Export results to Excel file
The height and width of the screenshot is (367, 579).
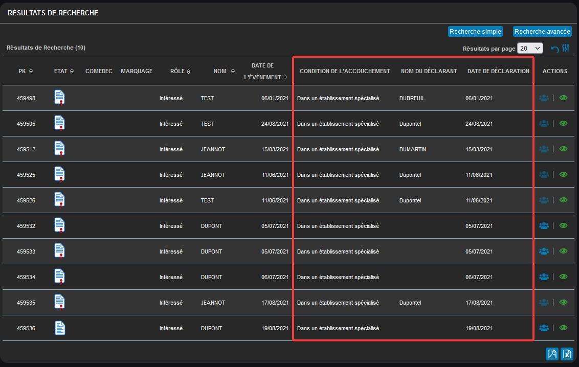coord(567,354)
